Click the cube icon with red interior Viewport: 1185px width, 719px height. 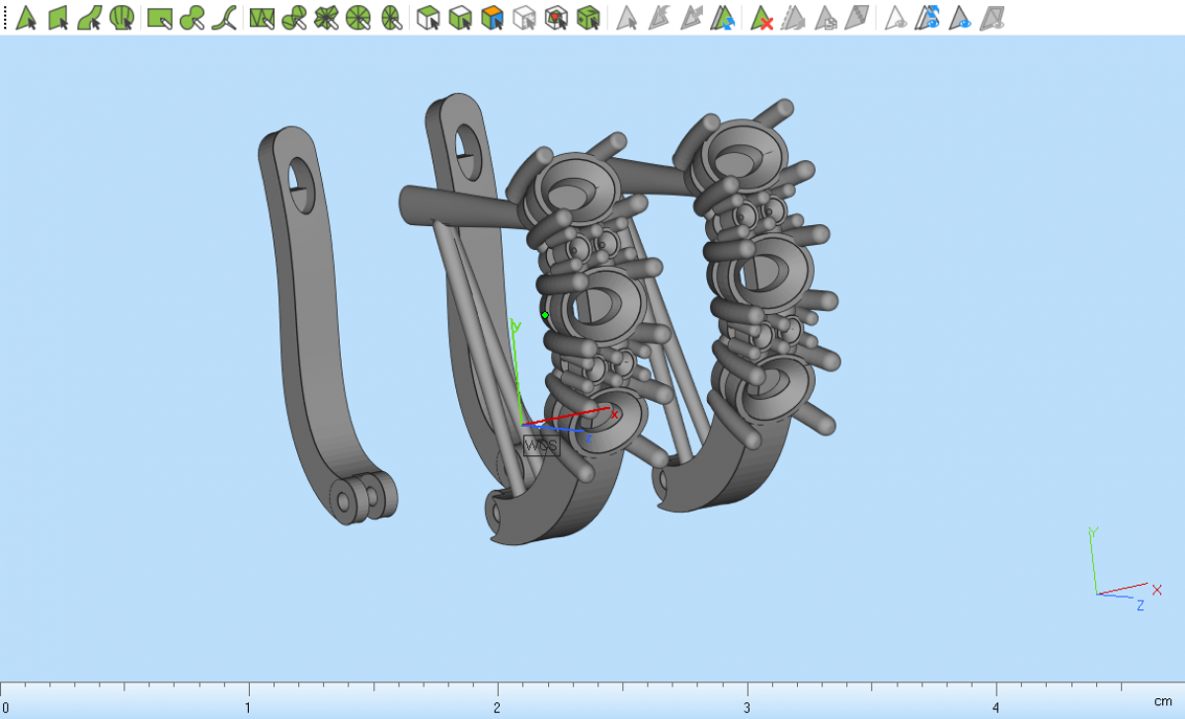point(556,17)
